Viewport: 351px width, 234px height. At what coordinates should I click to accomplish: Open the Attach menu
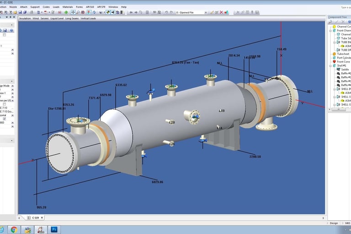(x=23, y=7)
